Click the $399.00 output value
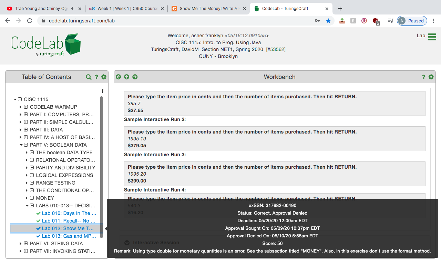 coord(137,181)
